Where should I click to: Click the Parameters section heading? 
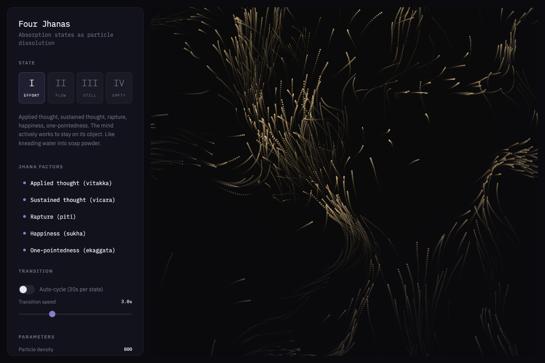point(36,337)
